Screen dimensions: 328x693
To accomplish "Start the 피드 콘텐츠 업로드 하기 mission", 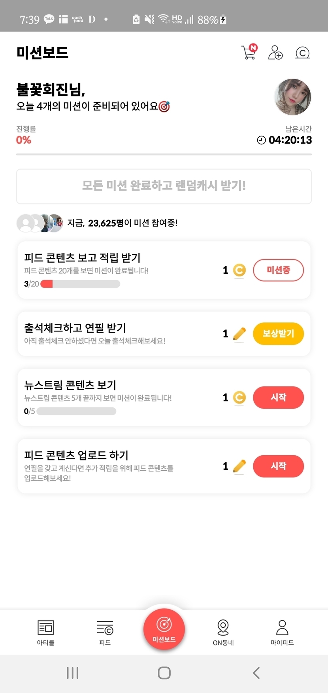I will coord(278,466).
